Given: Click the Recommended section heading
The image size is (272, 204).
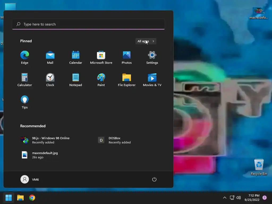Looking at the screenshot, I should click(x=33, y=126).
